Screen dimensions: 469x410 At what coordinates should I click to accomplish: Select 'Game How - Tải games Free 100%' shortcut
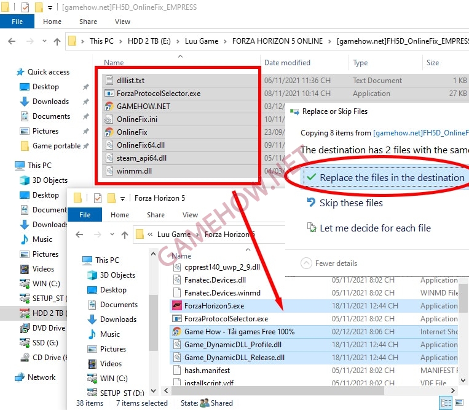[x=313, y=332]
